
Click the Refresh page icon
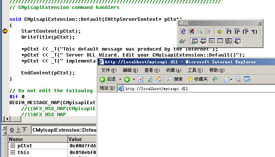pyautogui.click(x=149, y=80)
